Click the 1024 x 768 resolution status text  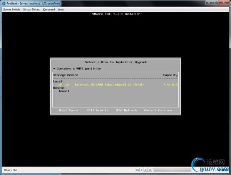tap(10, 170)
